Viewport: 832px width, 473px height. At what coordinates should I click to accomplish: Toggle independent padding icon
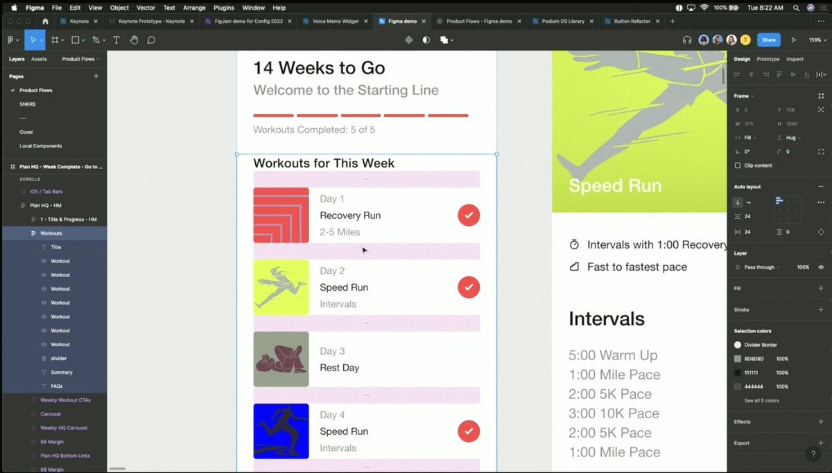[x=821, y=232]
